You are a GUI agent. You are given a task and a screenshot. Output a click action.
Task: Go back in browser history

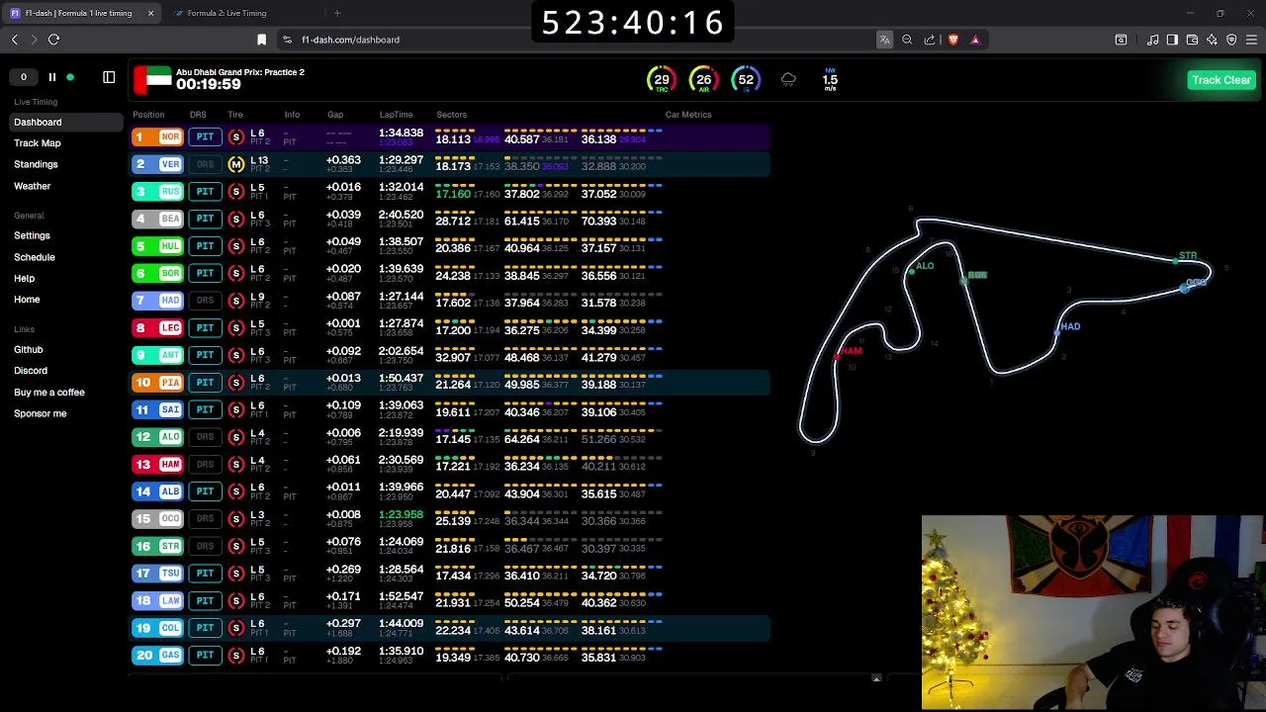(15, 40)
